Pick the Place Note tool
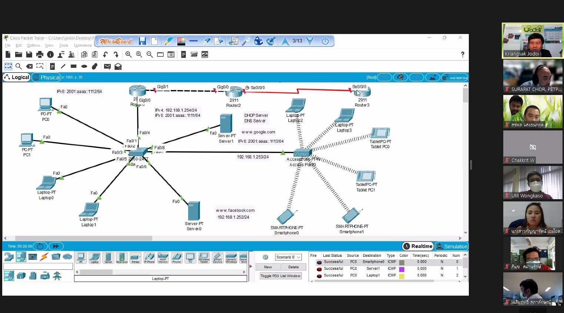 click(x=52, y=67)
